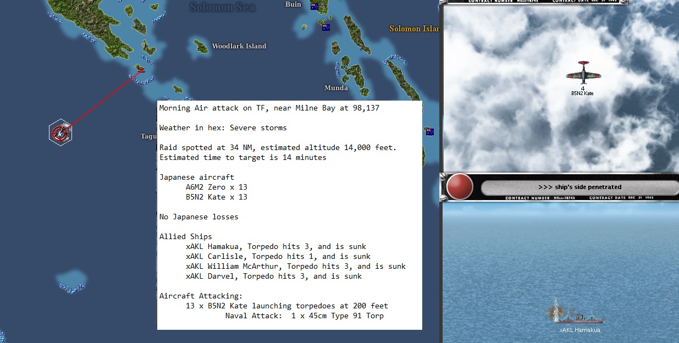Click the Munda location label
679x343 pixels.
point(336,88)
